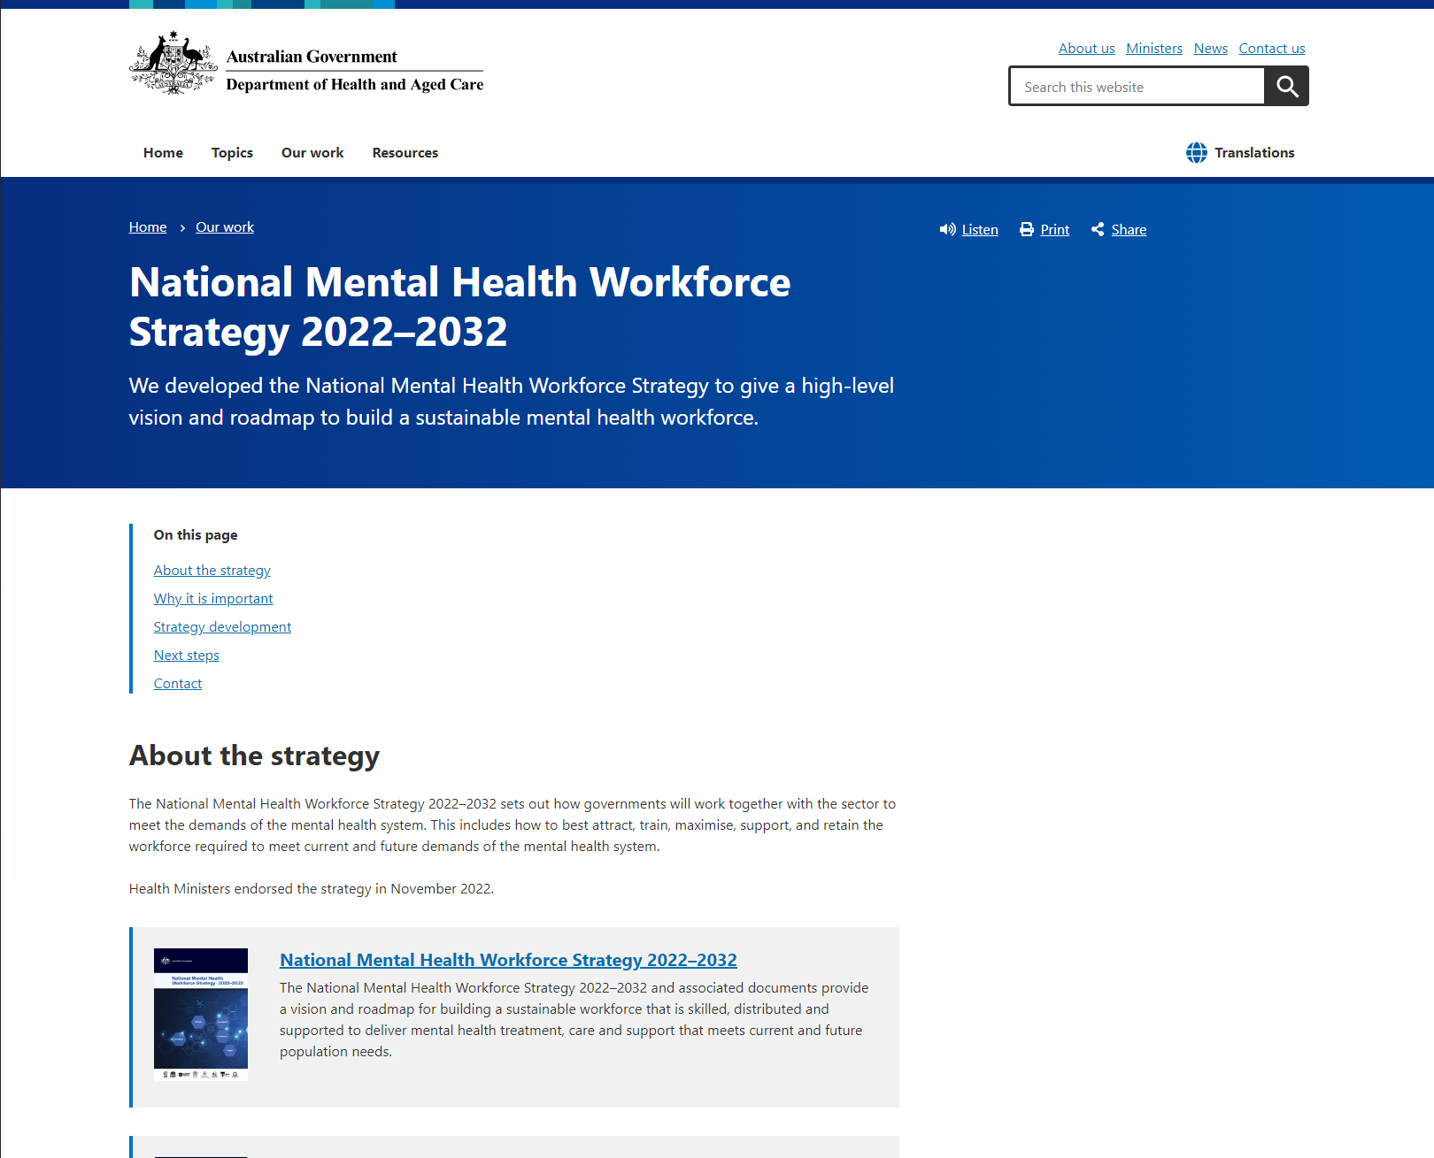1434x1158 pixels.
Task: Jump to Why it is important section
Action: click(213, 599)
